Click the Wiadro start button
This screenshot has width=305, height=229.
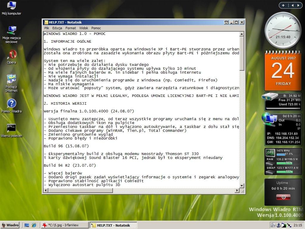click(x=10, y=225)
